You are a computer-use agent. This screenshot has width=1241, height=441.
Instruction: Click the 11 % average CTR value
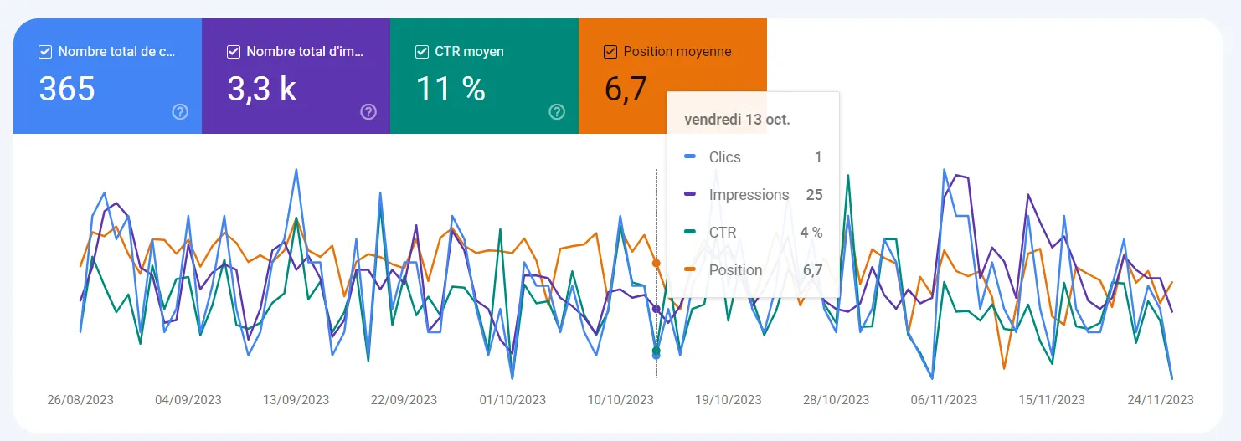[451, 89]
